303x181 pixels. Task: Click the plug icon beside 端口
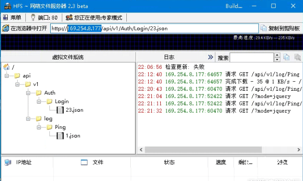tap(33, 17)
